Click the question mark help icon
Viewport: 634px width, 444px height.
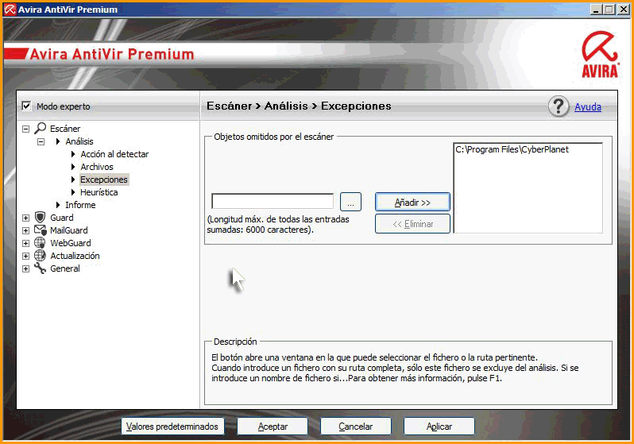[x=559, y=106]
